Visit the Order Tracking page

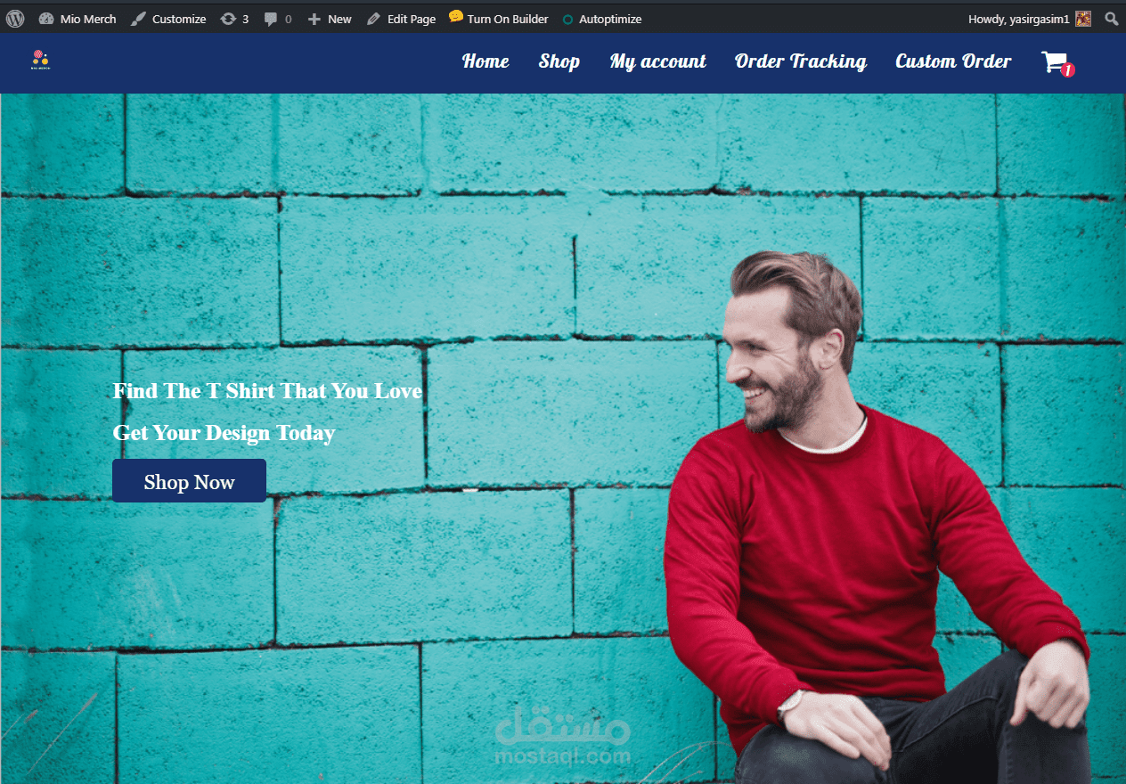(x=801, y=61)
